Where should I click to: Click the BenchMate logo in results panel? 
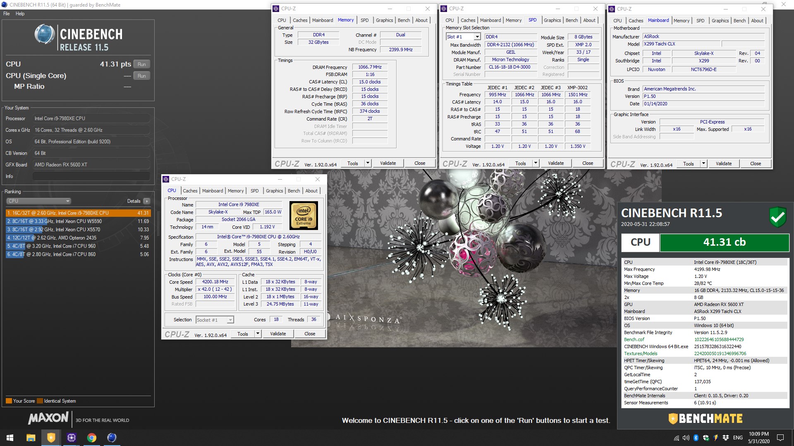point(706,418)
